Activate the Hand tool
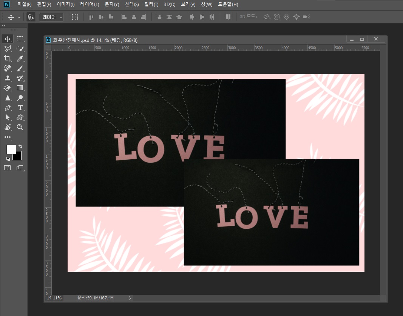The image size is (403, 316). tap(8, 127)
